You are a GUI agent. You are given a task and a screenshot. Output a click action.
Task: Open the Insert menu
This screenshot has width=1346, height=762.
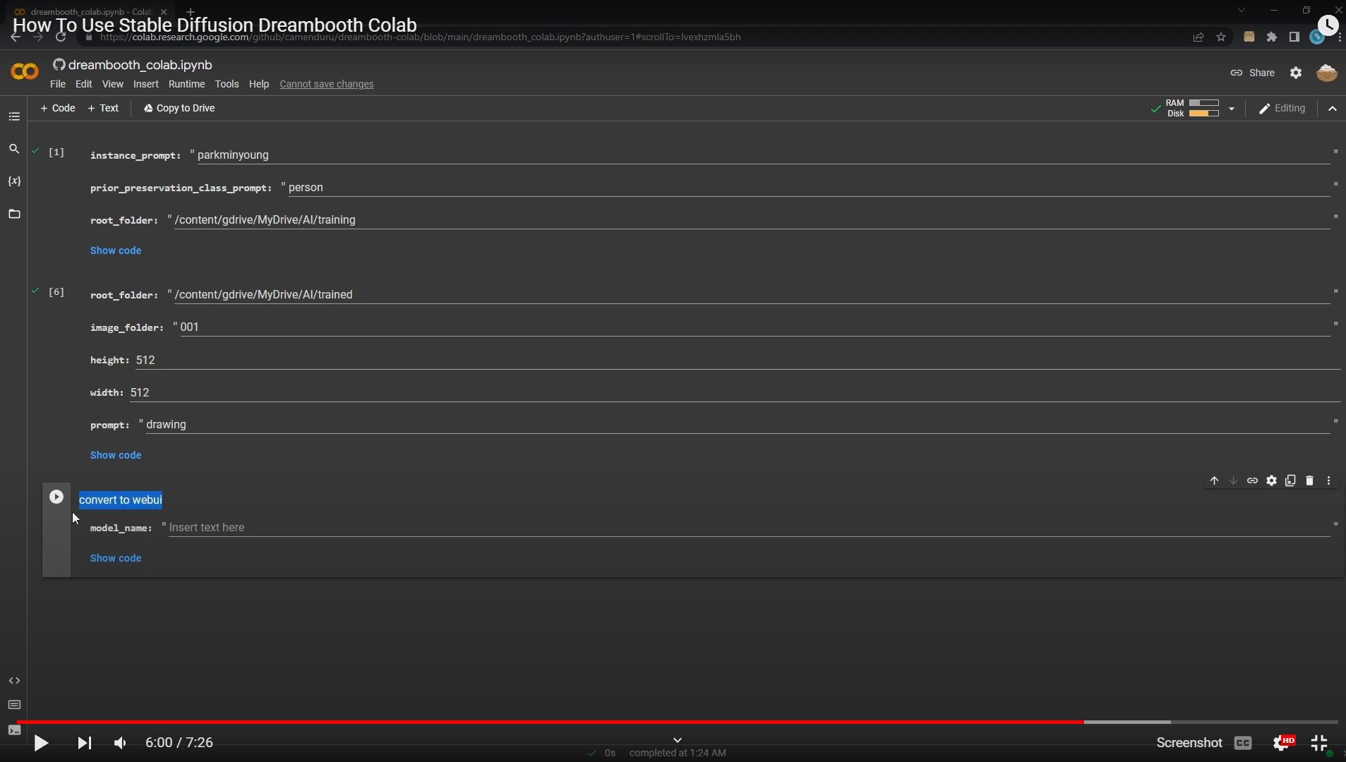click(145, 84)
